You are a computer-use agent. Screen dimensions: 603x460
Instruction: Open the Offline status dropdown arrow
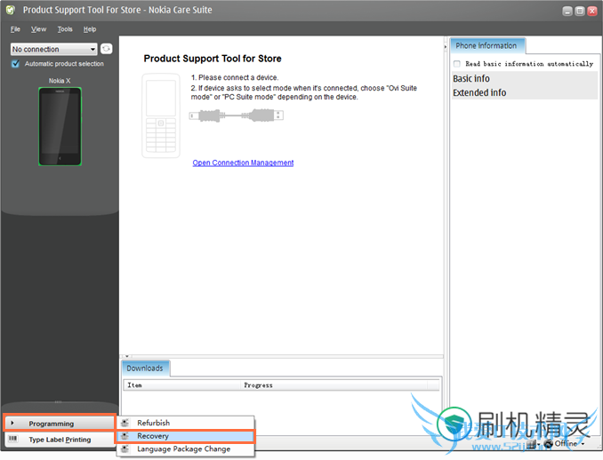583,444
